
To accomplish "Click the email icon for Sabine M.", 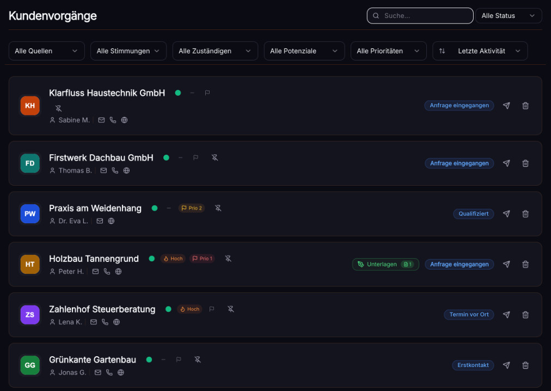I will (x=102, y=120).
